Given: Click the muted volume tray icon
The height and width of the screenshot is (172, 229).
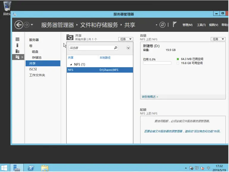Looking at the screenshot, I should click(x=202, y=168).
